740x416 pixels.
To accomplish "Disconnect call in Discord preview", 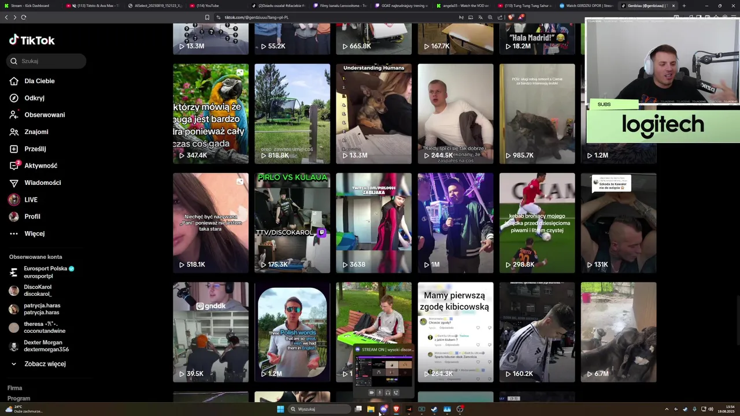I will 396,393.
